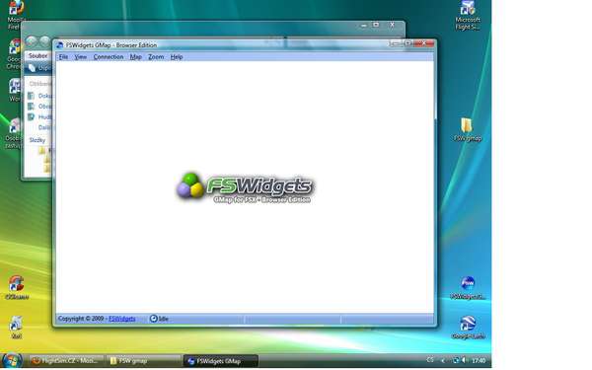
Task: Open the Zoom menu
Action: tap(156, 57)
